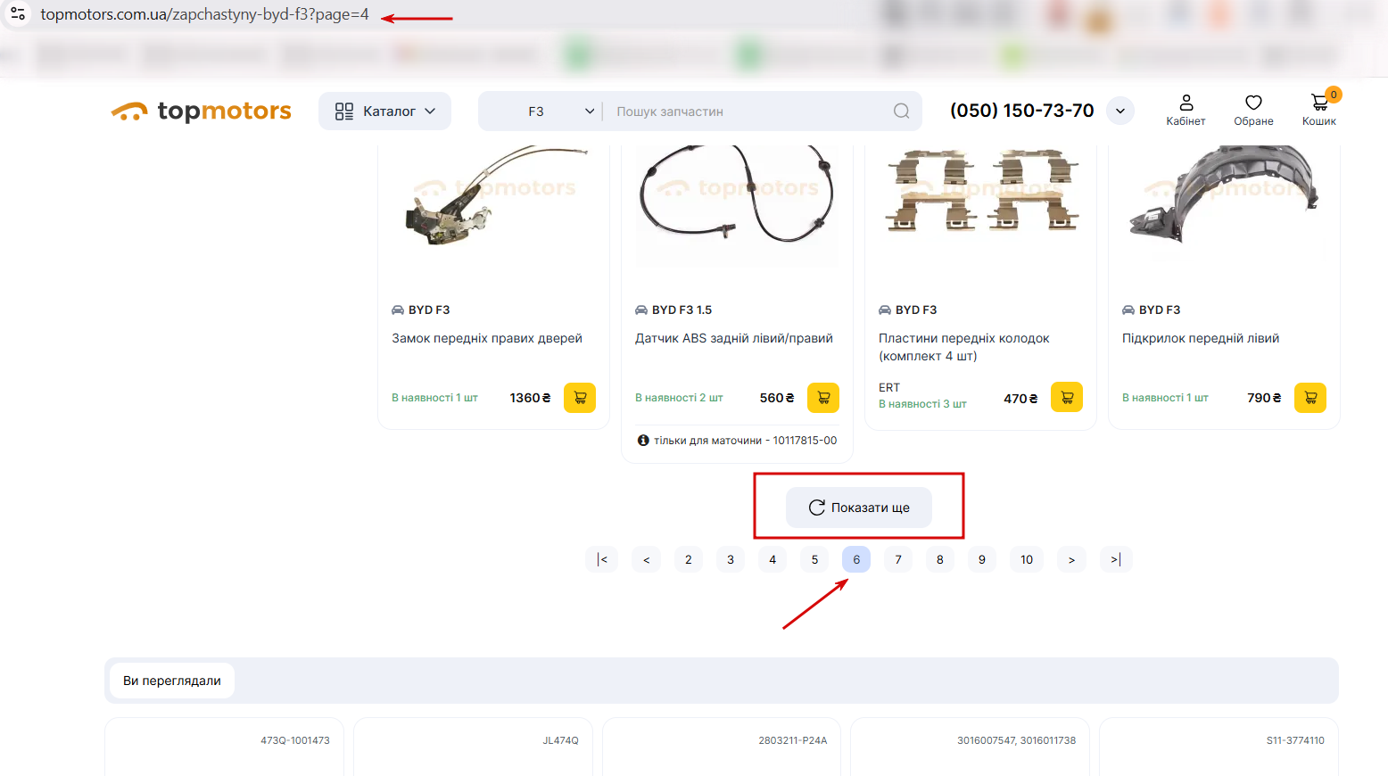Click В наявності 3 шт text

click(x=922, y=404)
